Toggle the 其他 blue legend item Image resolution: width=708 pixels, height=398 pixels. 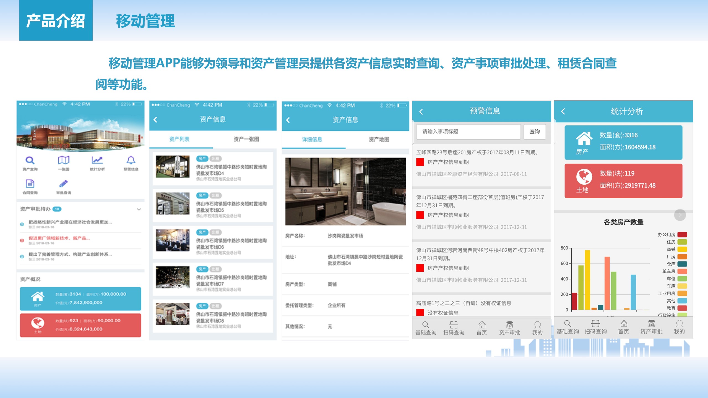pyautogui.click(x=682, y=301)
